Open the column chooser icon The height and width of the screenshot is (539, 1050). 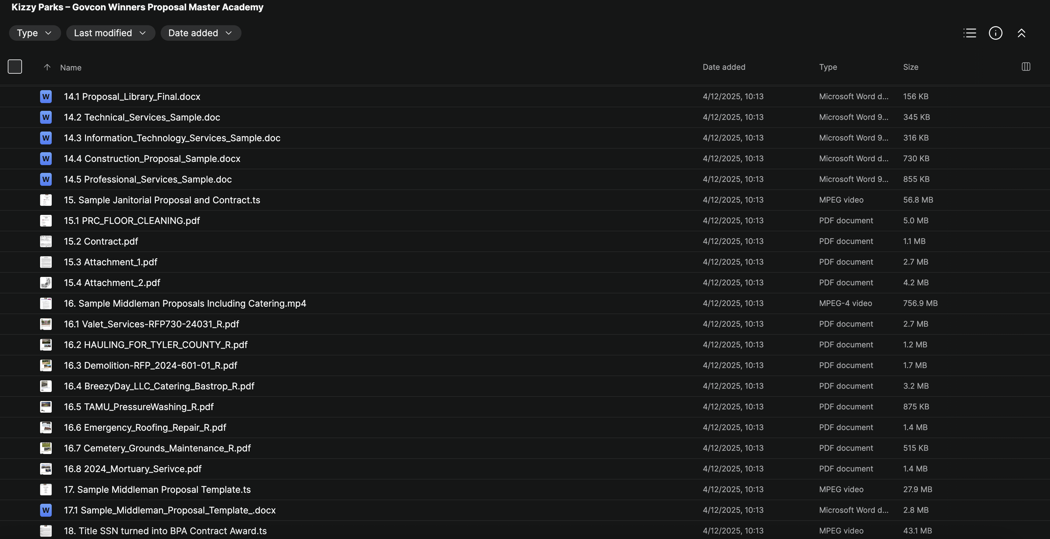coord(1026,67)
